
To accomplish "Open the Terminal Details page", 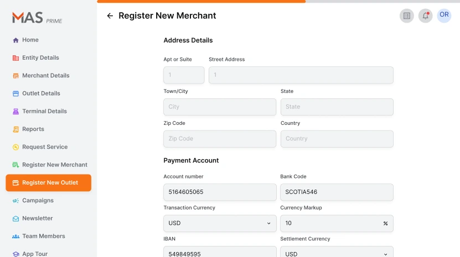I will tap(44, 111).
